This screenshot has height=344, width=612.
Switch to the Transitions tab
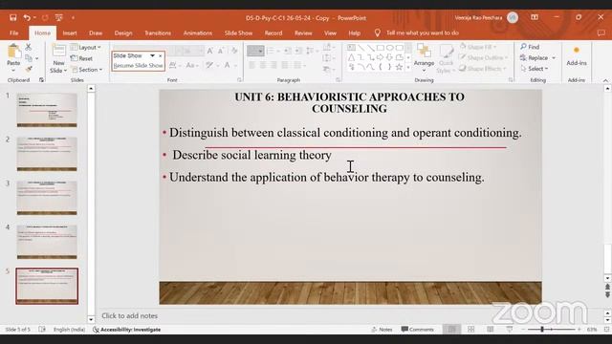(x=158, y=33)
